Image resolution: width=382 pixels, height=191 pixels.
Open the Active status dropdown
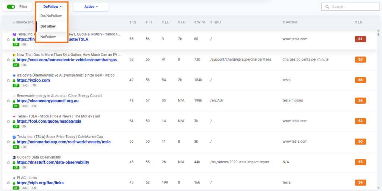pyautogui.click(x=91, y=7)
